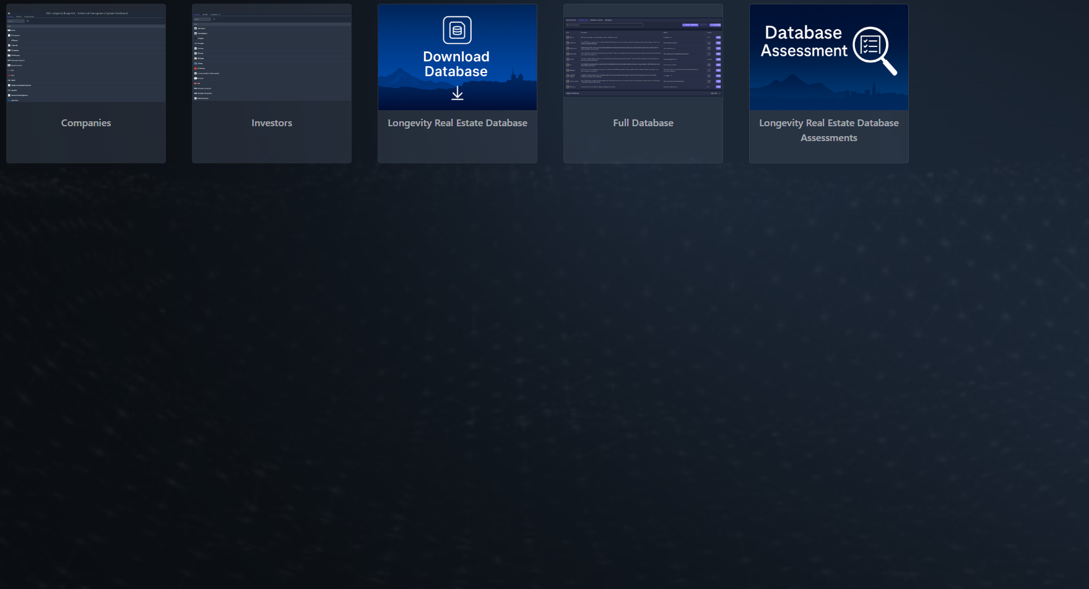Screen dimensions: 1089x589
Task: Click the filter dropdown arrow in Investors preview
Action: (214, 19)
